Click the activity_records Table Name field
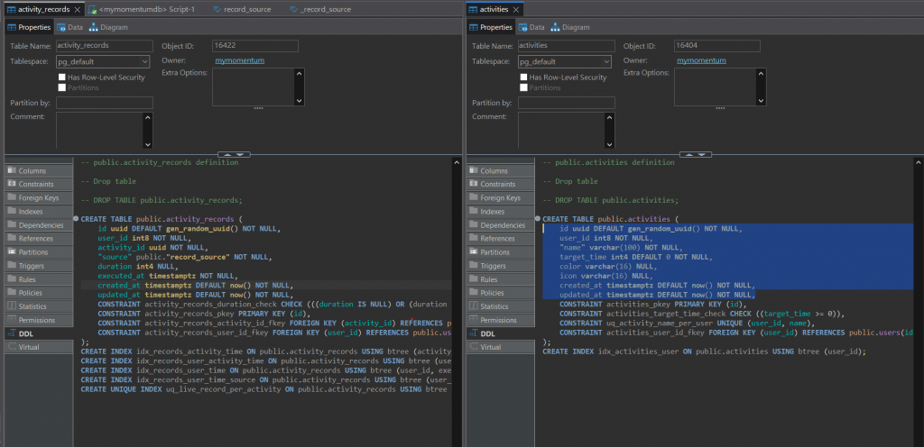The width and height of the screenshot is (924, 447). (x=105, y=45)
